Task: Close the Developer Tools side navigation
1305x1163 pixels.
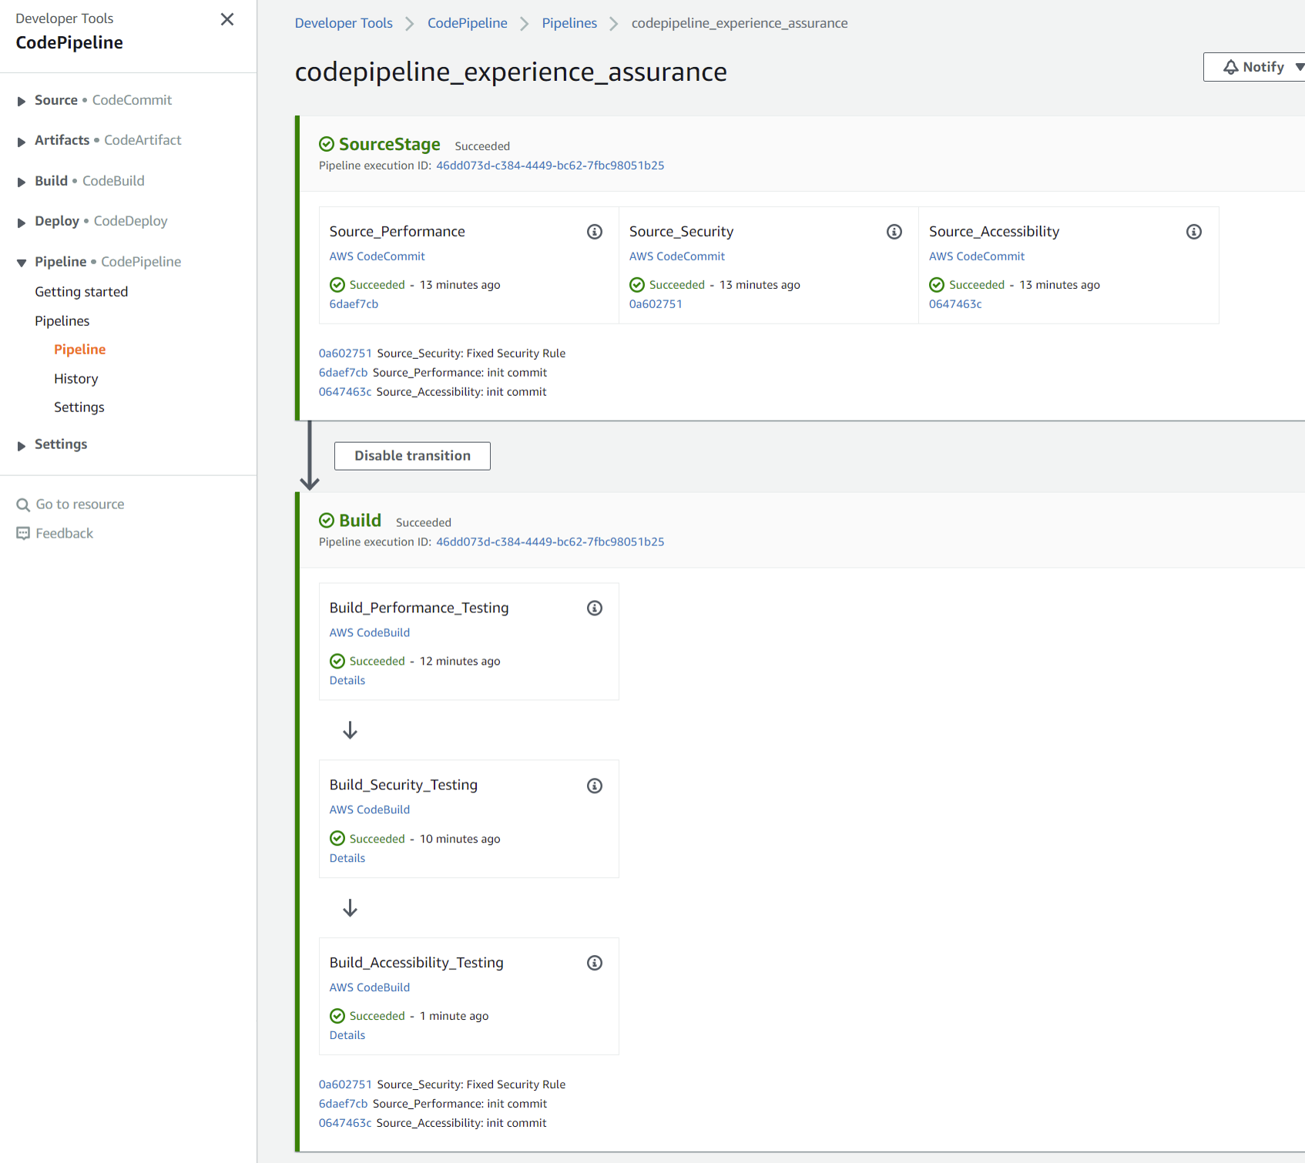Action: [x=227, y=19]
